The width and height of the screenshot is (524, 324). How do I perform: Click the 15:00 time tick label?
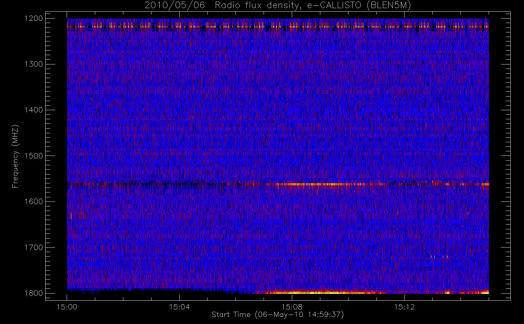pyautogui.click(x=67, y=307)
